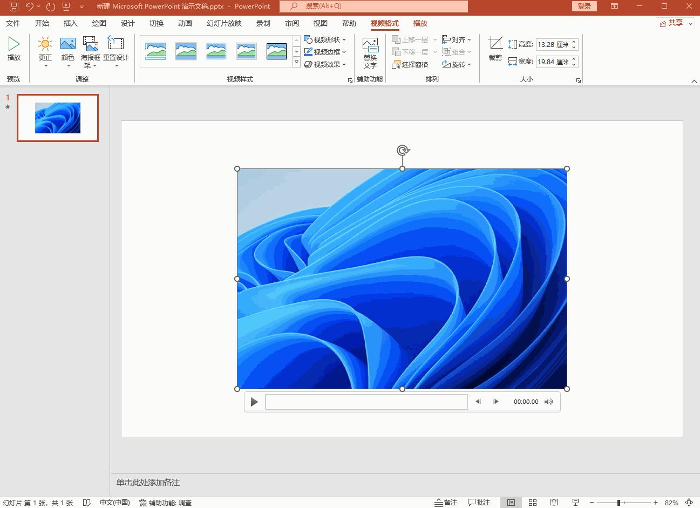Open the Playback (播放) ribbon tab
700x508 pixels.
(x=420, y=23)
